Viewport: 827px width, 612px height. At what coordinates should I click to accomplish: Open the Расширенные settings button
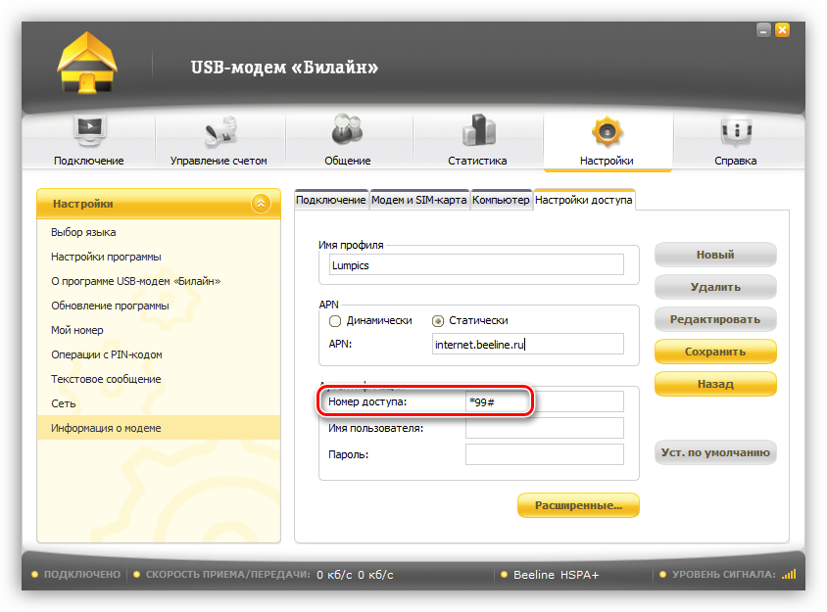(x=578, y=505)
